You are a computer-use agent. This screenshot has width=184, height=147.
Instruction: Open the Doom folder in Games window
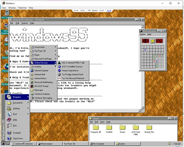point(122,129)
